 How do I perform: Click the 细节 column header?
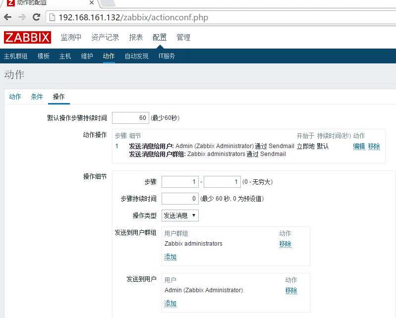click(x=135, y=136)
